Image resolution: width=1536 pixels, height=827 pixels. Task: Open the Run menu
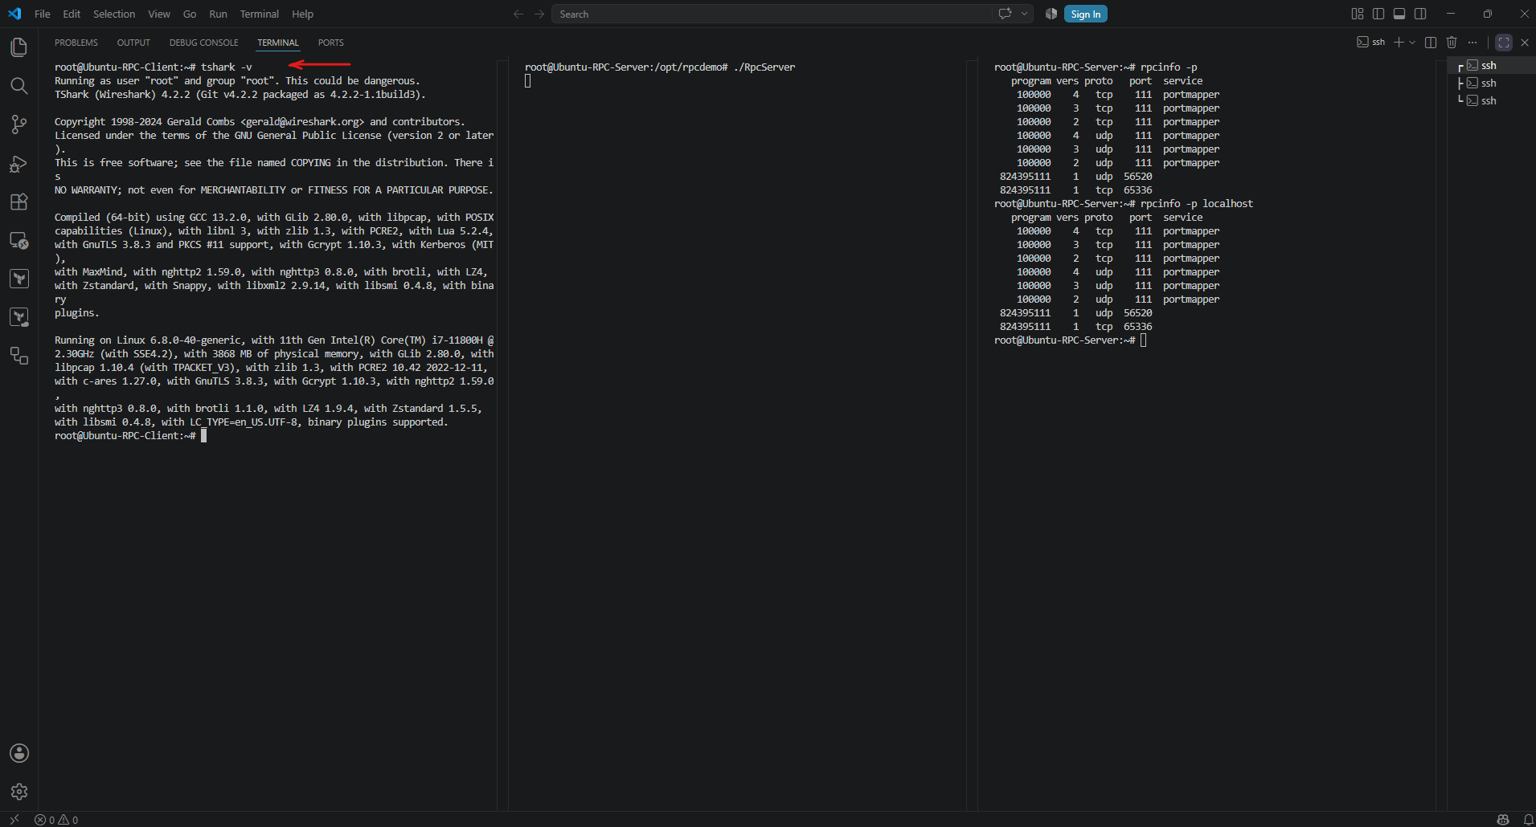click(218, 14)
